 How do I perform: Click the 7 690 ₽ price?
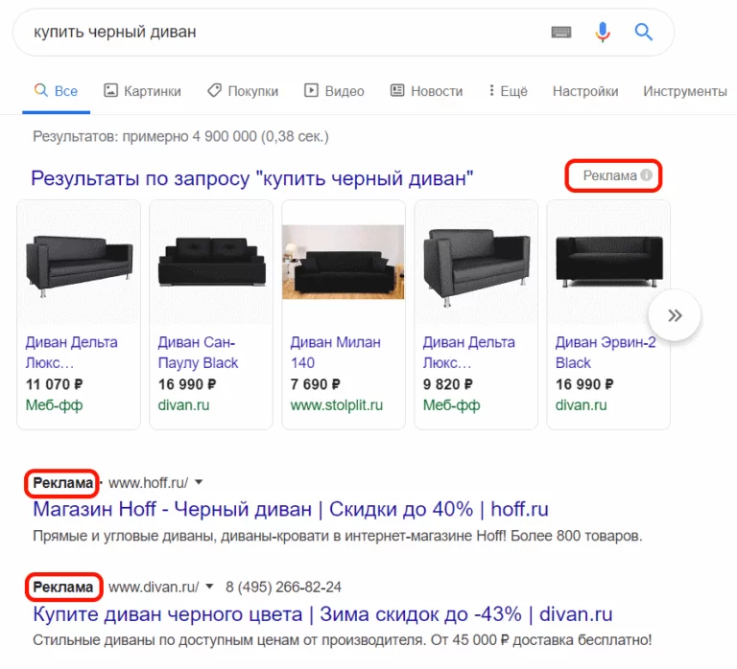coord(315,384)
